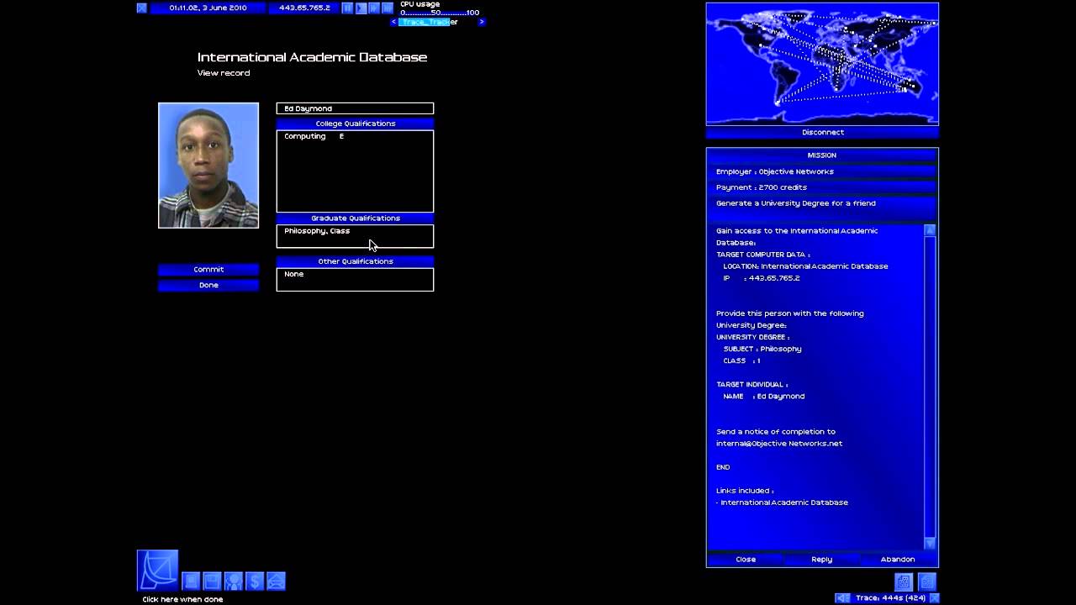Open the send mail envelope icon
This screenshot has height=605, width=1076.
point(276,581)
